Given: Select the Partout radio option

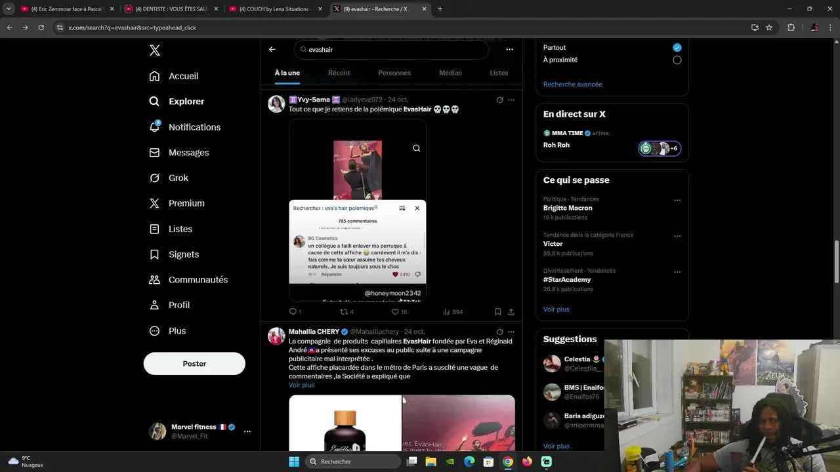Looking at the screenshot, I should click(677, 48).
